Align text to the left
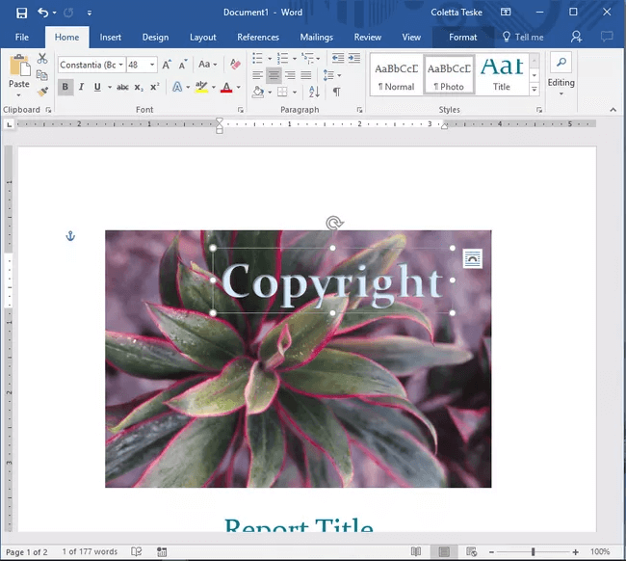The width and height of the screenshot is (626, 561). (257, 75)
